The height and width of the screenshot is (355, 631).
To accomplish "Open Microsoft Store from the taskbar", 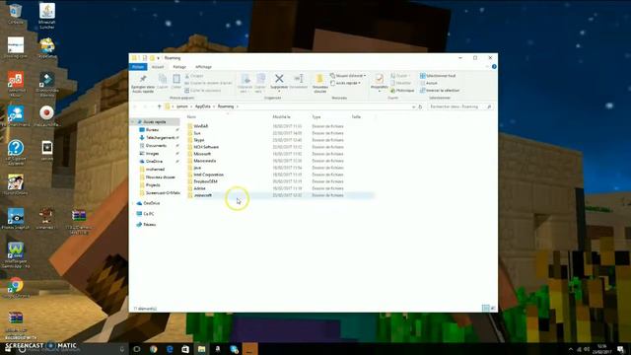I will pos(185,349).
